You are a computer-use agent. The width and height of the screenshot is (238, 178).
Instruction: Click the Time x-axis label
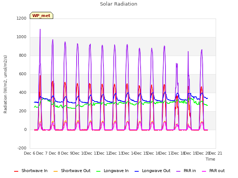coord(210,159)
